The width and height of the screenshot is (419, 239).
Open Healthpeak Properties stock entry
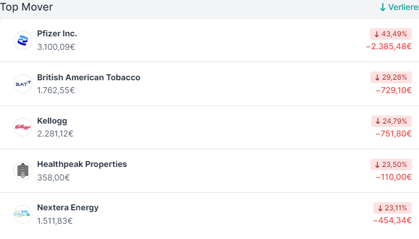(x=82, y=164)
